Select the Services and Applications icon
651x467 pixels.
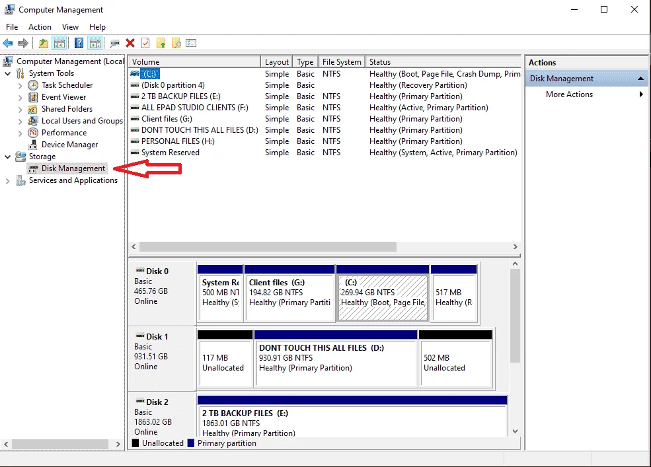tap(20, 180)
